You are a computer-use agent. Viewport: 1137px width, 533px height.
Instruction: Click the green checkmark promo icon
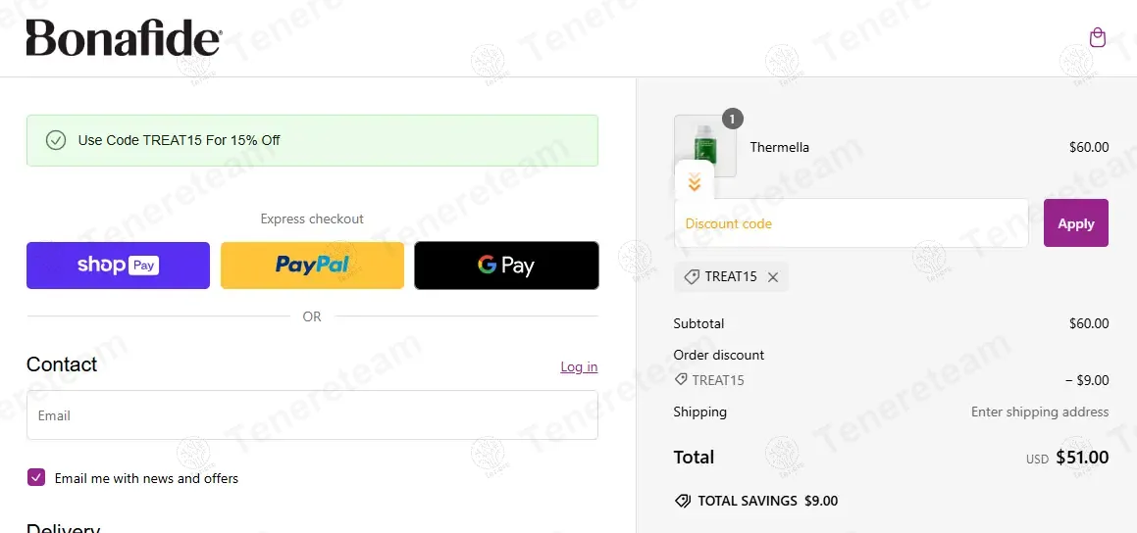56,140
